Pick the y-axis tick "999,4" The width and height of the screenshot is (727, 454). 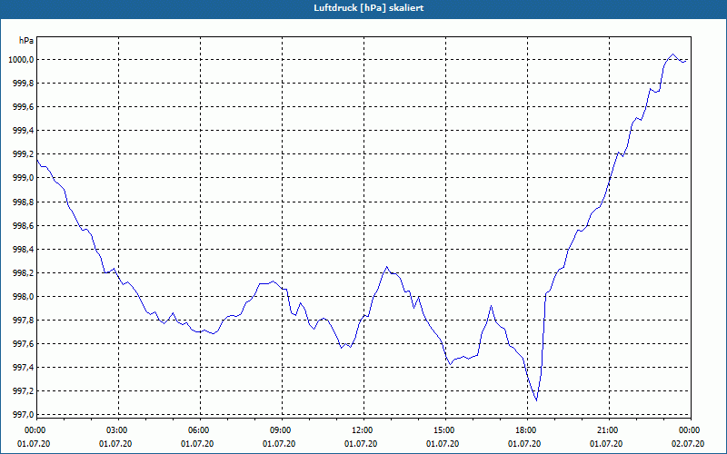(25, 131)
